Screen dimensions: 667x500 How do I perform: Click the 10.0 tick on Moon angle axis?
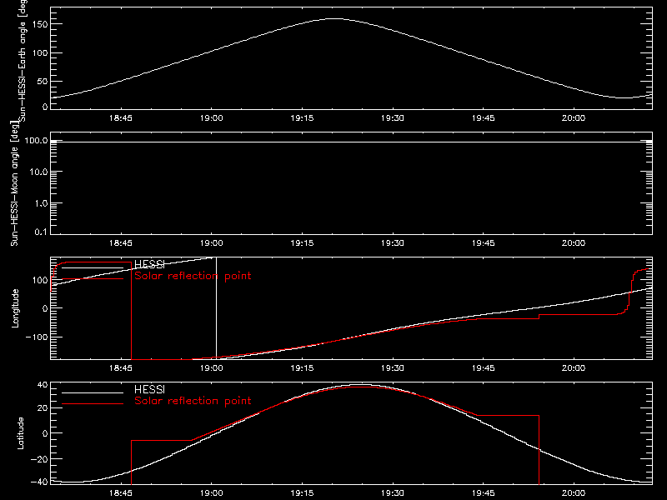click(x=38, y=172)
